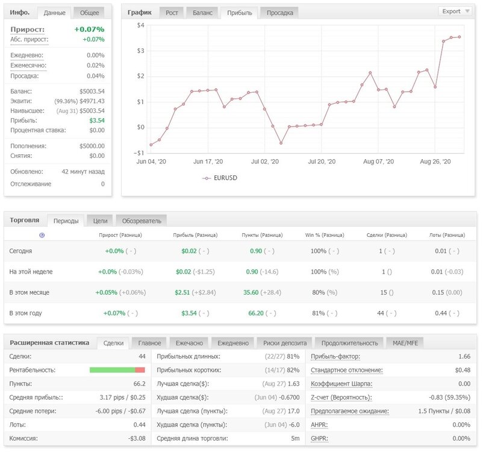Click the 42 минут назад update text
483x452 pixels.
tap(83, 172)
